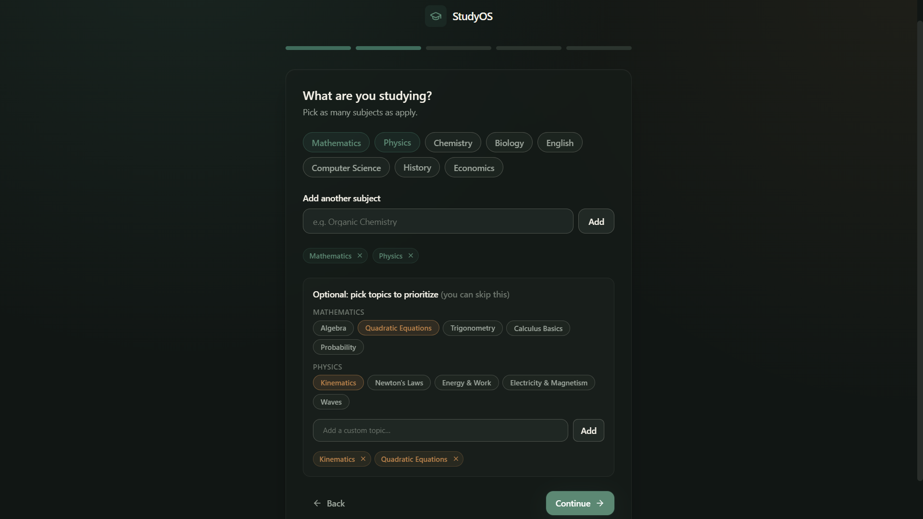923x519 pixels.
Task: Remove the Quadratic Equations topic tag
Action: [x=456, y=459]
